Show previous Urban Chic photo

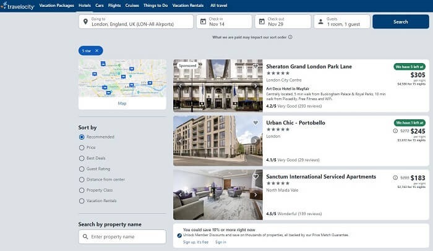(x=181, y=141)
